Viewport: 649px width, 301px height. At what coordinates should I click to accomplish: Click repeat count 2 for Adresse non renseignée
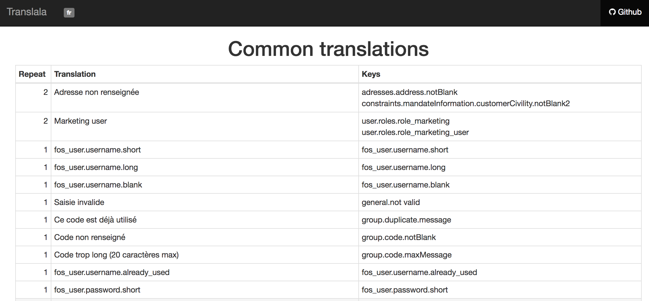tap(45, 92)
